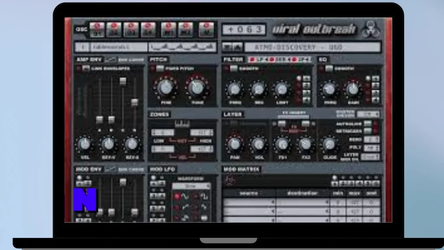The height and width of the screenshot is (250, 444).
Task: Open second row destination dropdown in mod matrix
Action: coord(303,211)
